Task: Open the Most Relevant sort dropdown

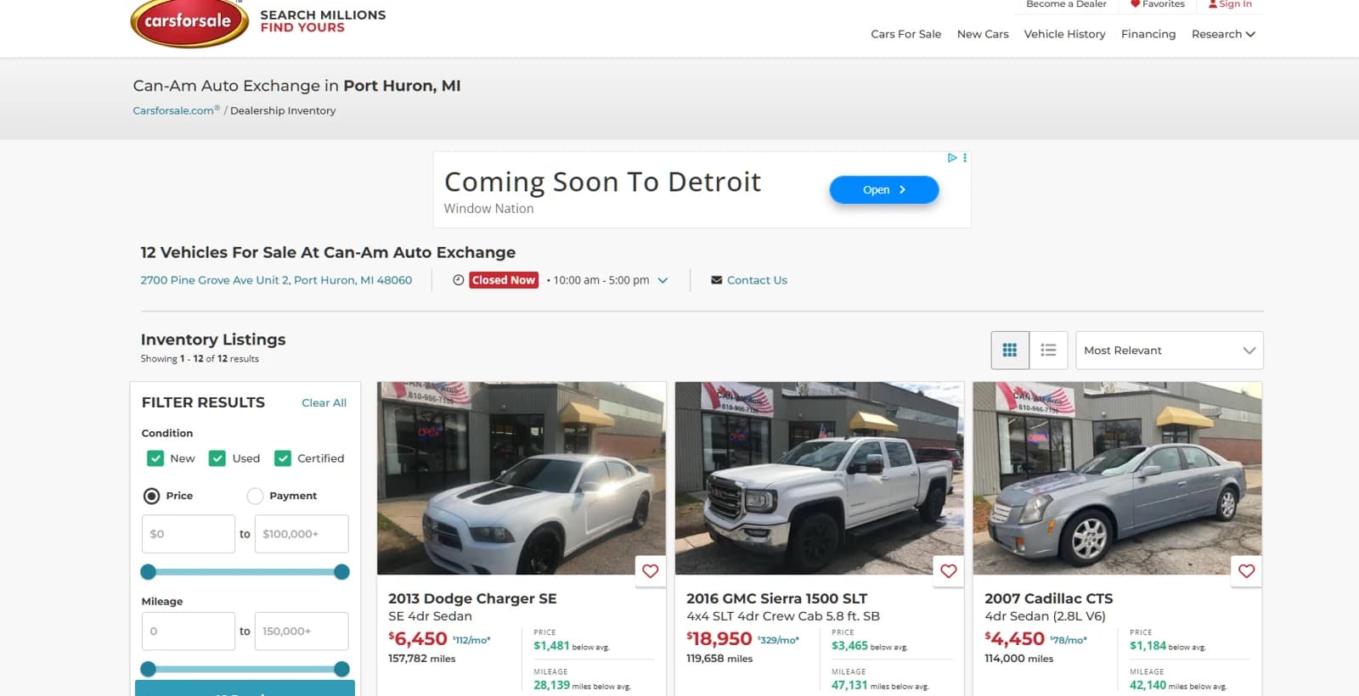Action: 1170,351
